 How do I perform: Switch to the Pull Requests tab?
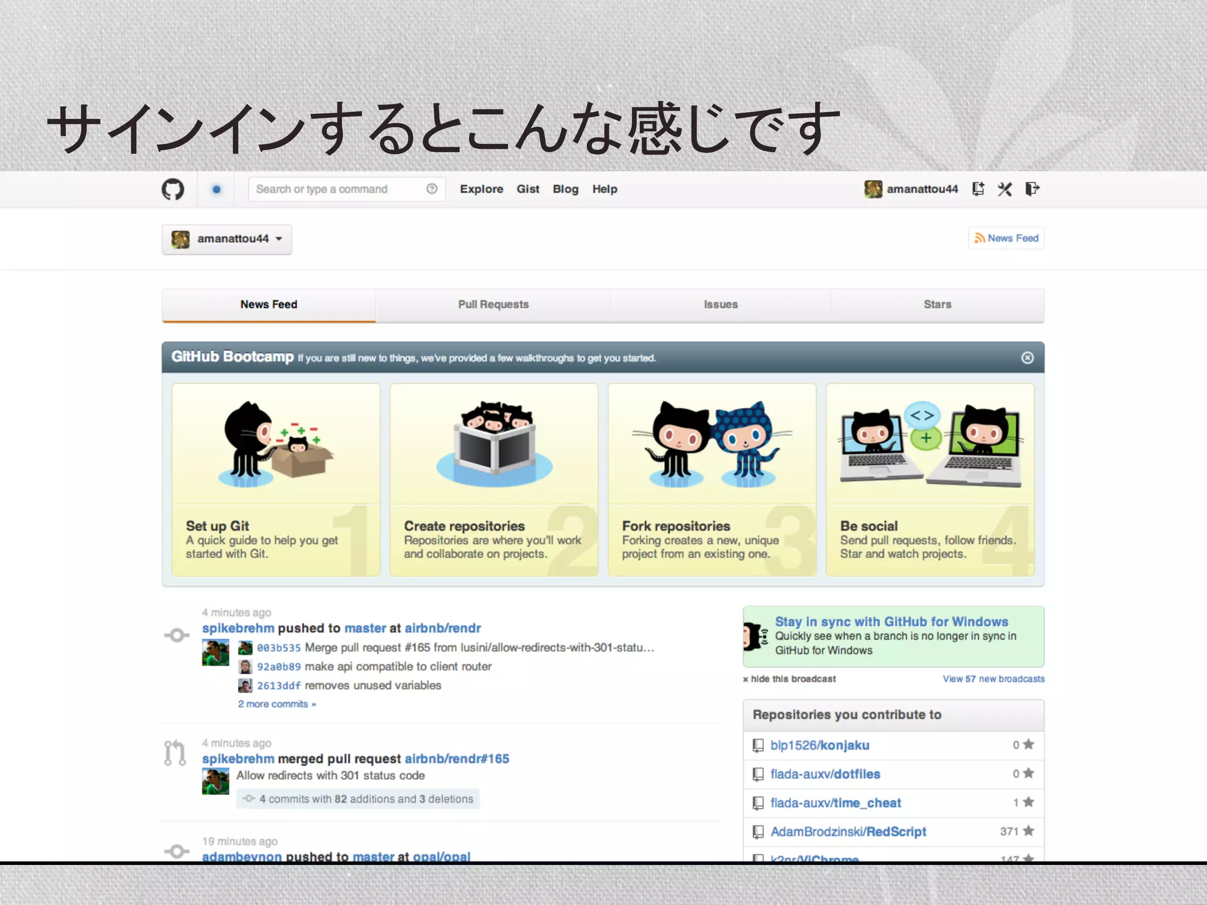point(493,305)
